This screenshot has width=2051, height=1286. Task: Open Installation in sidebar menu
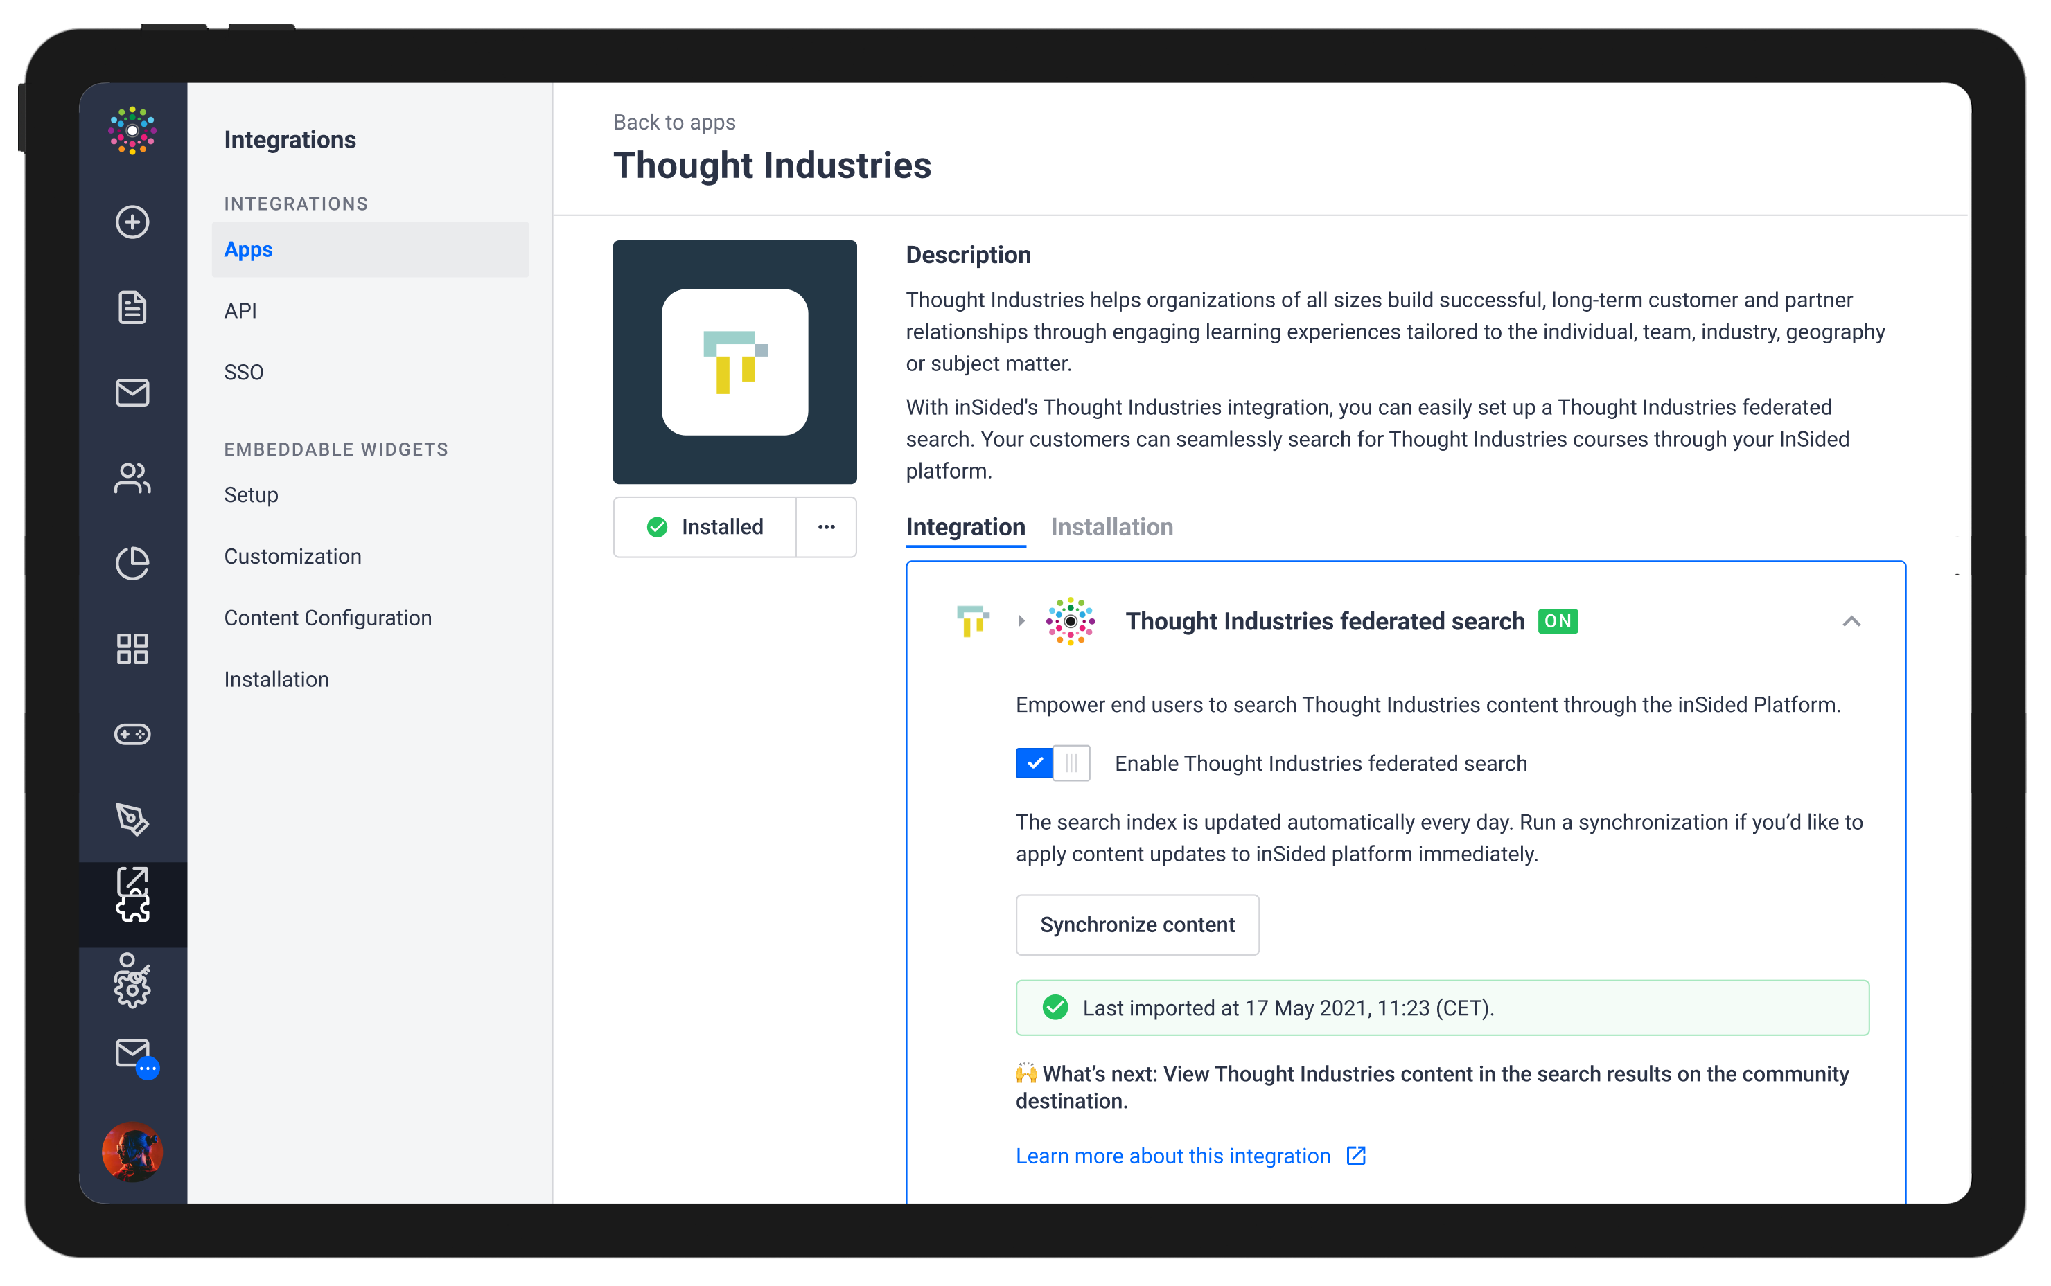tap(276, 679)
